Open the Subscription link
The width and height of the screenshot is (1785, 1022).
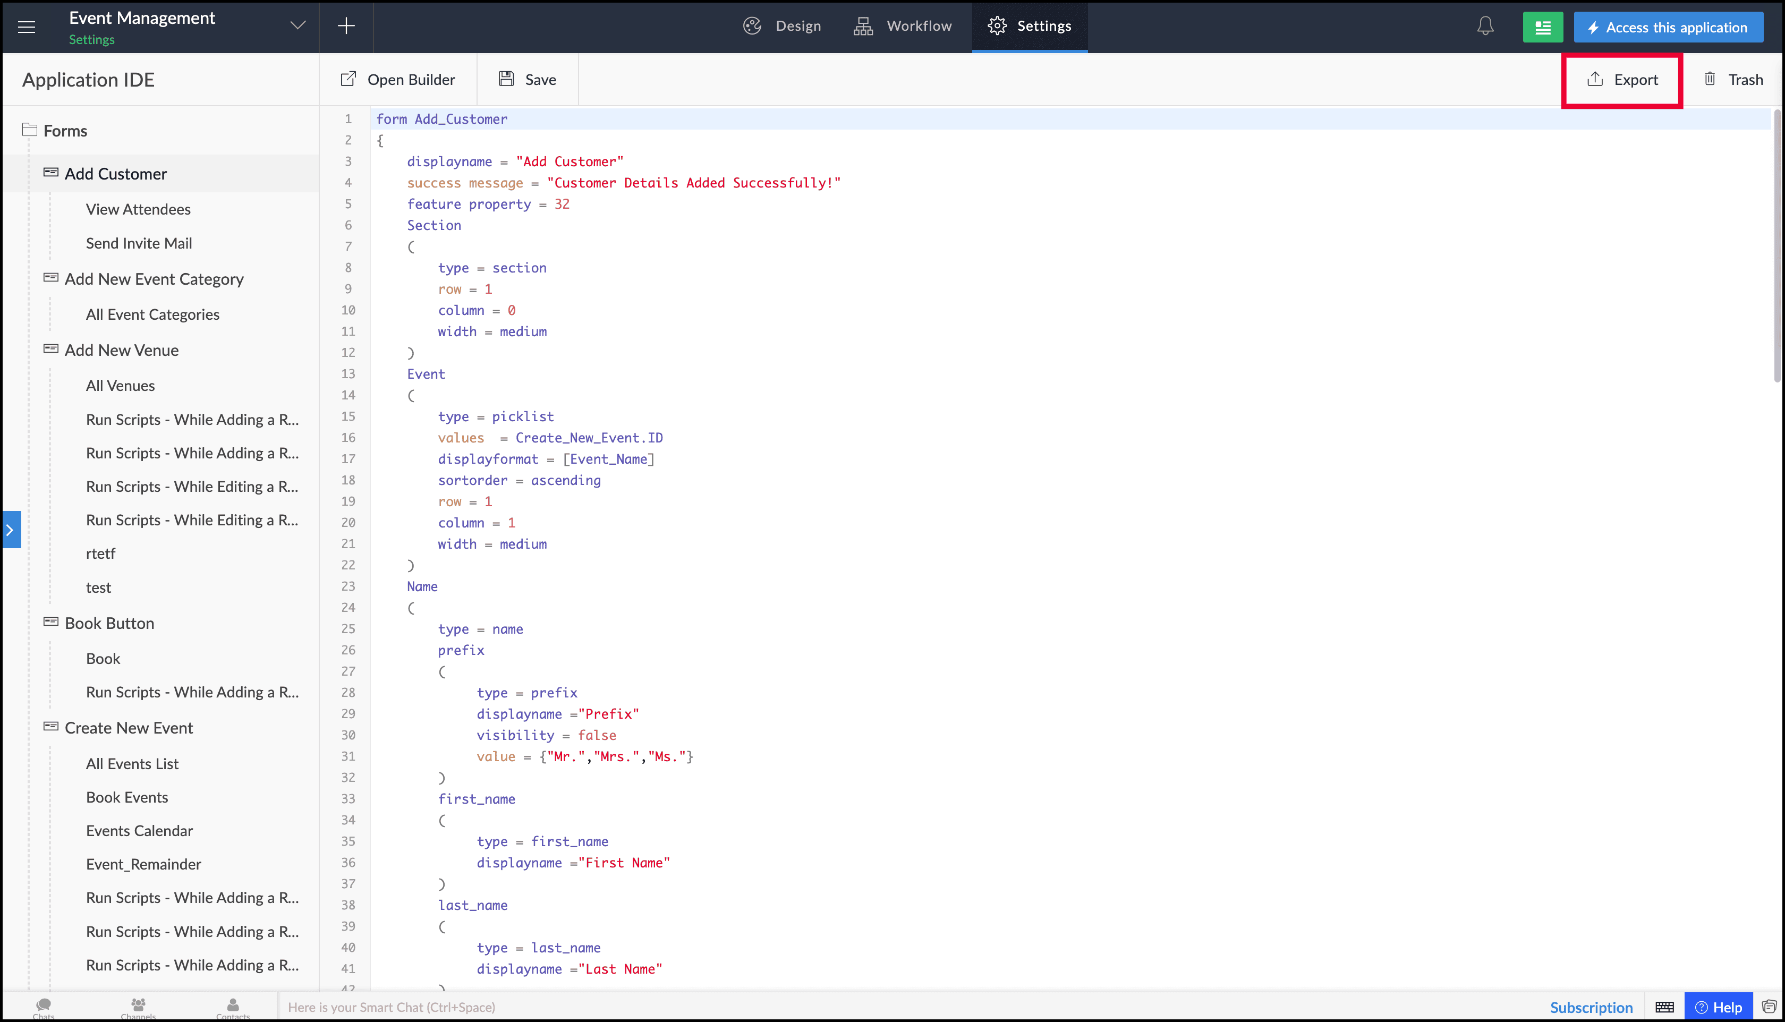click(1591, 1007)
